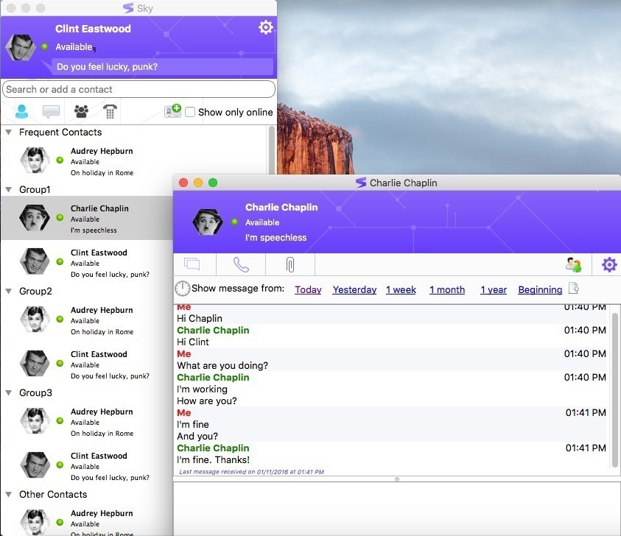621x536 pixels.
Task: Select Clint Eastwood in Group2
Action: pyautogui.click(x=87, y=364)
